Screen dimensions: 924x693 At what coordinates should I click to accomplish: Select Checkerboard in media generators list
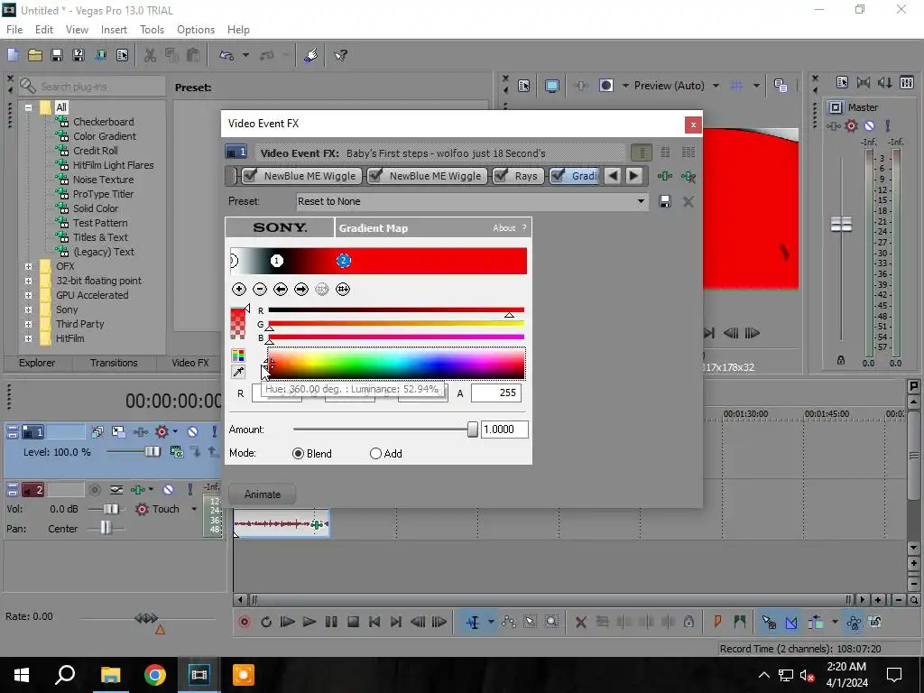103,122
